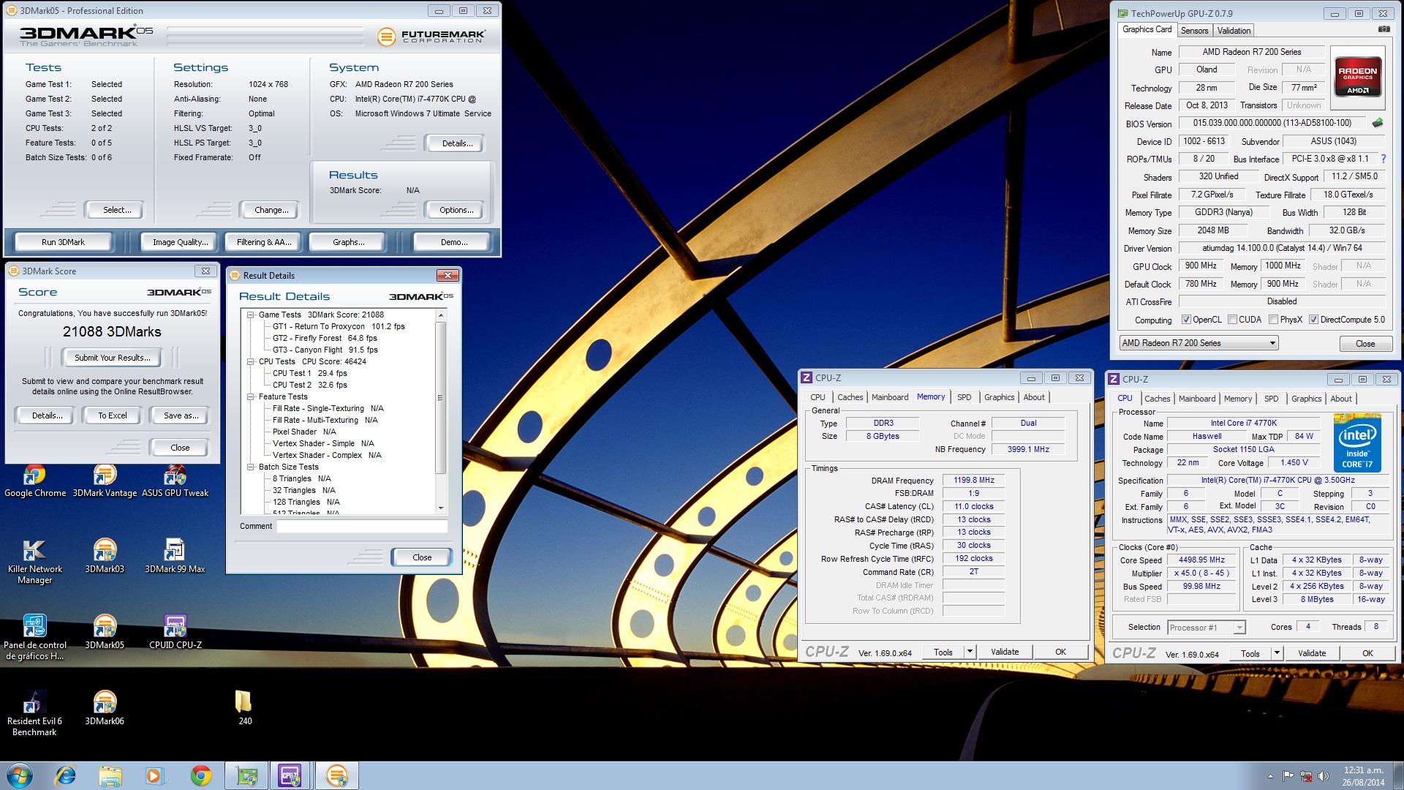Toggle the CUDA checkbox in GPU-Z
1404x790 pixels.
1232,320
